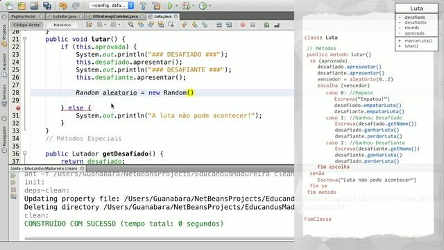Click the Find Next Occurrence icon

[x=151, y=25]
